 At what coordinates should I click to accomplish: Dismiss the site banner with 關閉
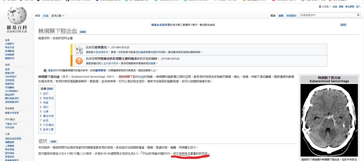343,25
